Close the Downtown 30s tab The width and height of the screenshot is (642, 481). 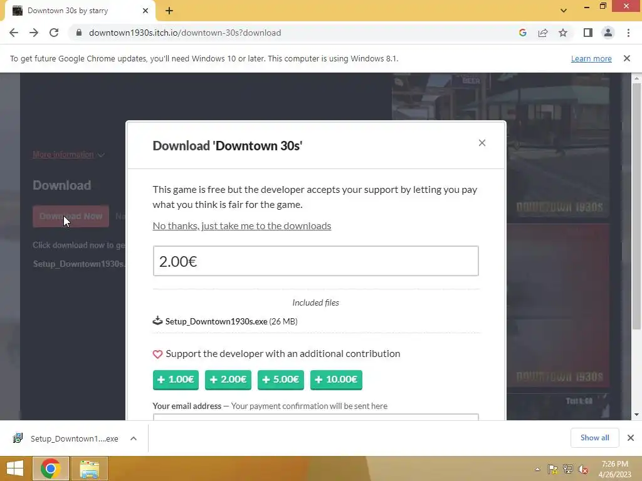pyautogui.click(x=145, y=11)
